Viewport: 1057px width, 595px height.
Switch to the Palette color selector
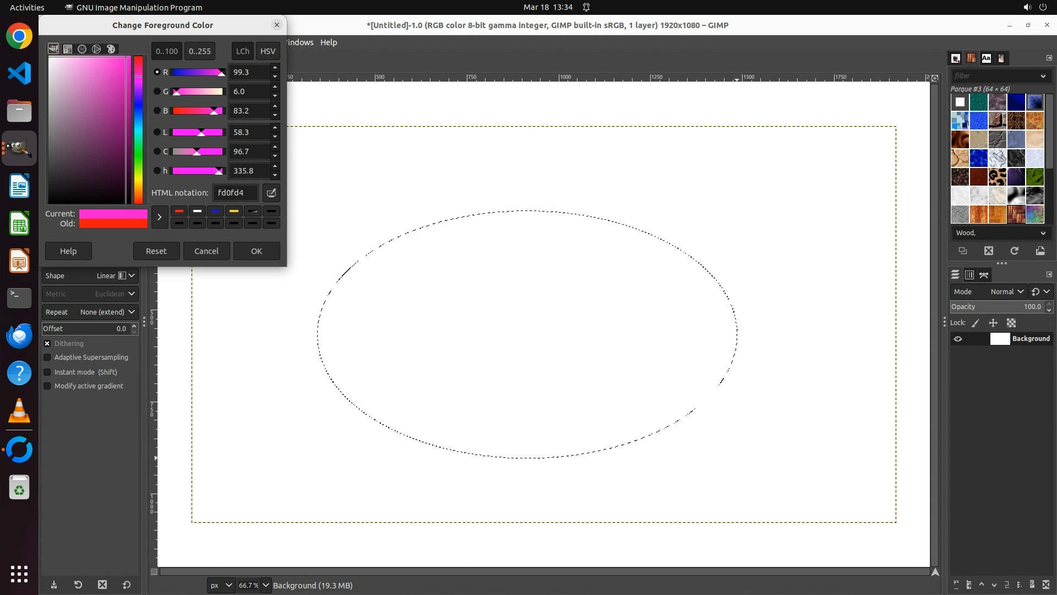111,49
